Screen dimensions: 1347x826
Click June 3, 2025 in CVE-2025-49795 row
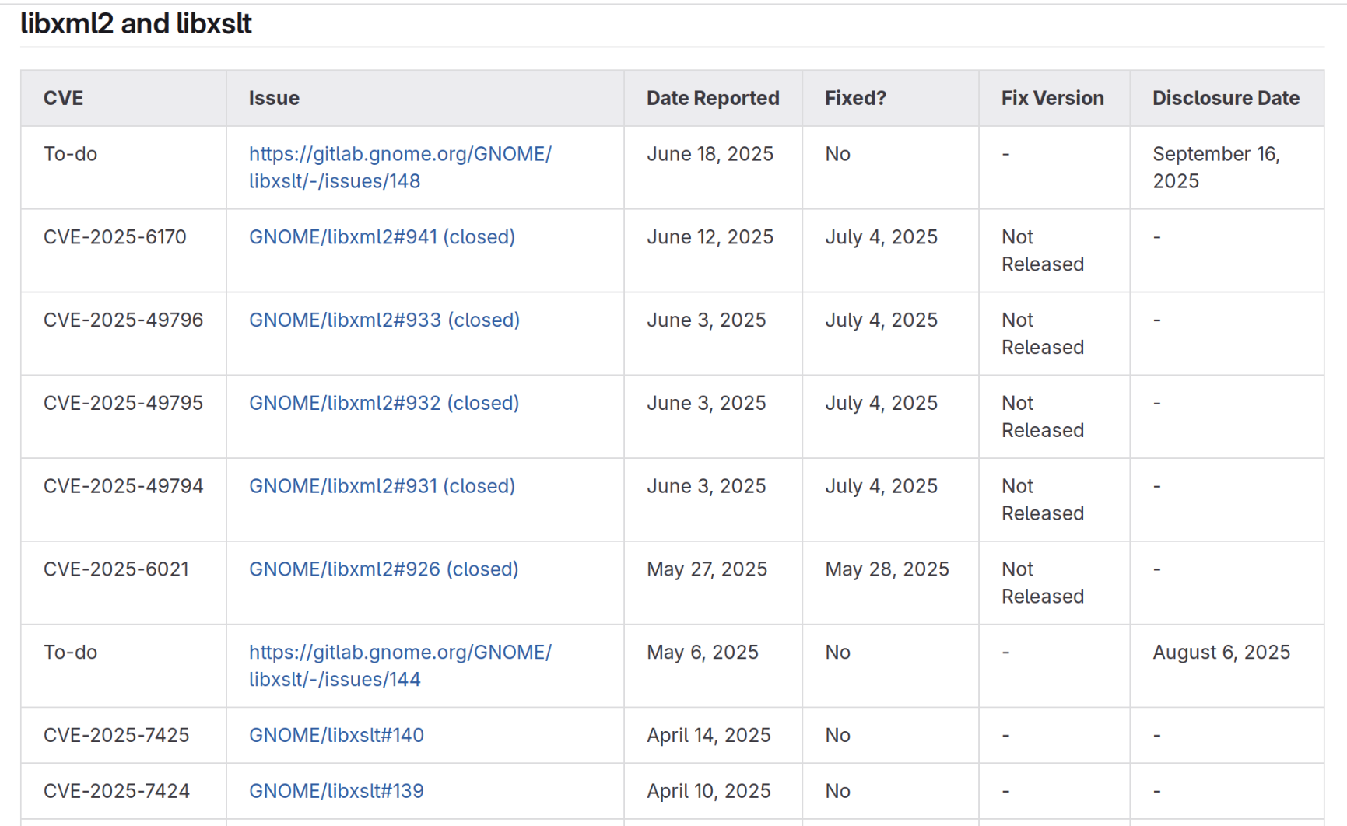pyautogui.click(x=707, y=404)
